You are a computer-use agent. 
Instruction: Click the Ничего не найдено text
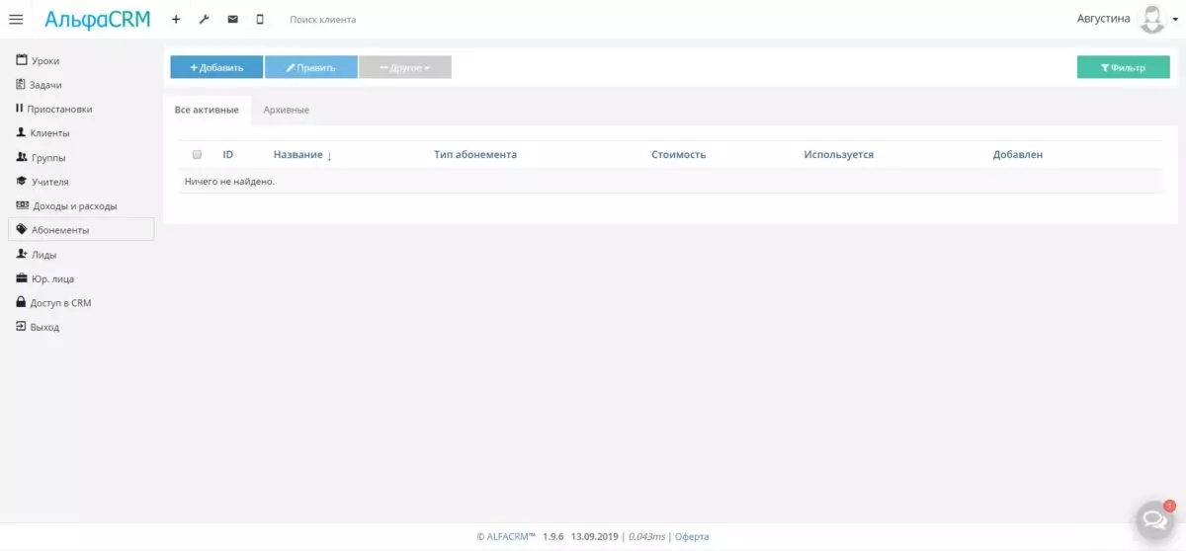[x=229, y=182]
